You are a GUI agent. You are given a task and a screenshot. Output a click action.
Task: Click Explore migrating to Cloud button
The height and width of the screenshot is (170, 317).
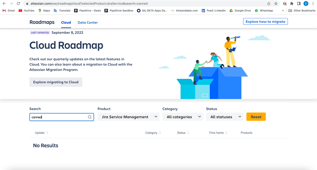tap(56, 82)
